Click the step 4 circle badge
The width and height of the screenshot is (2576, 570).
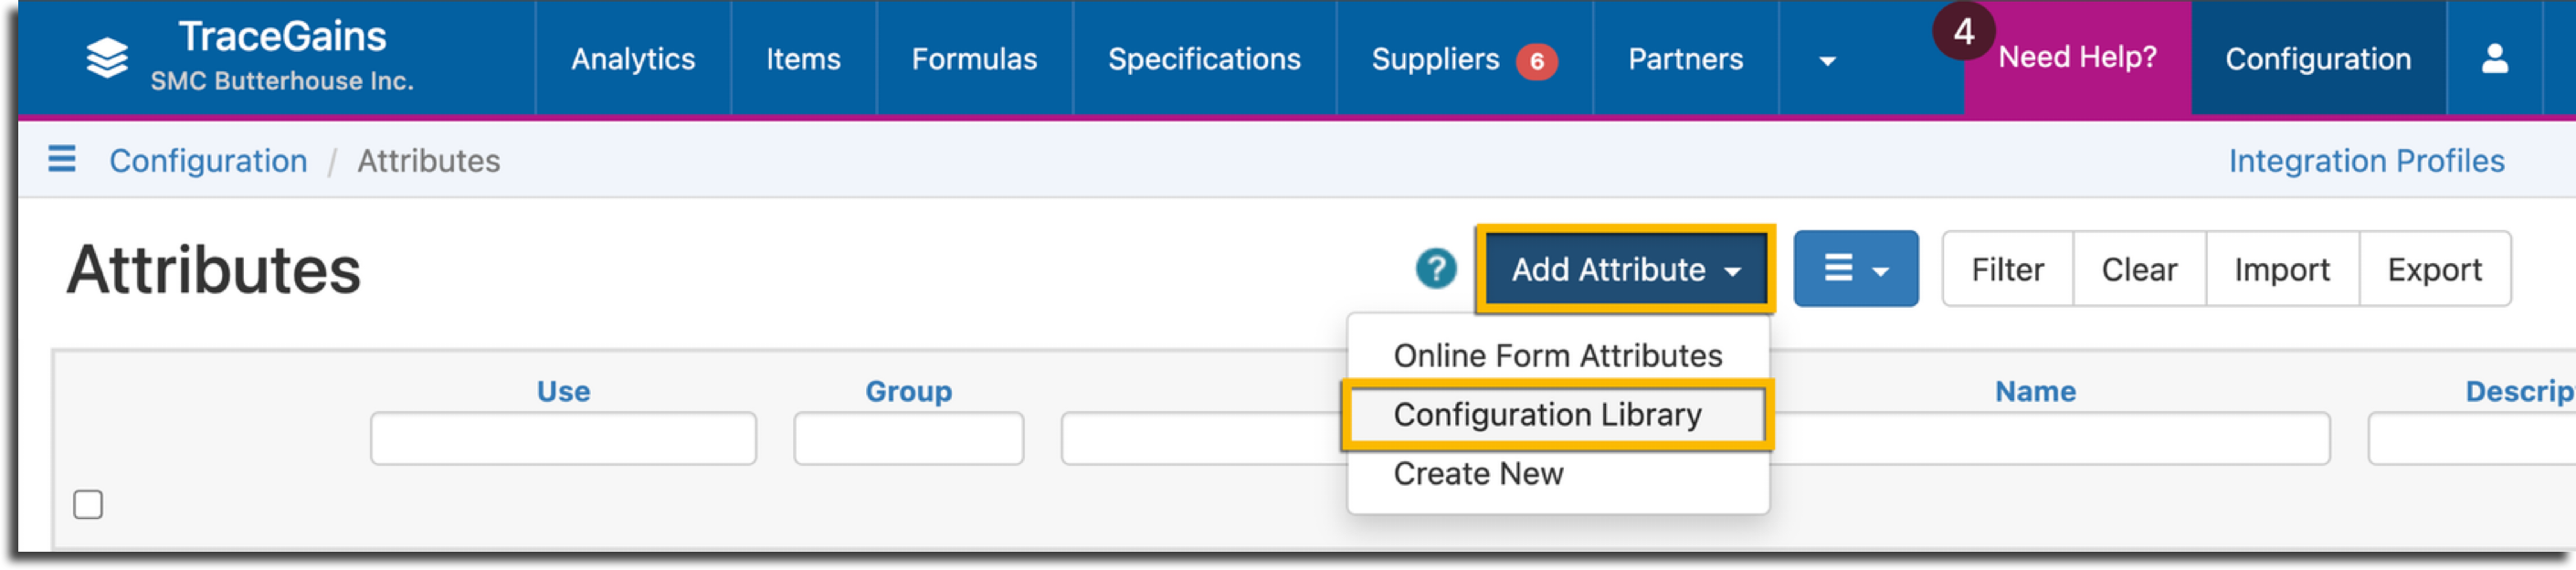click(1964, 31)
